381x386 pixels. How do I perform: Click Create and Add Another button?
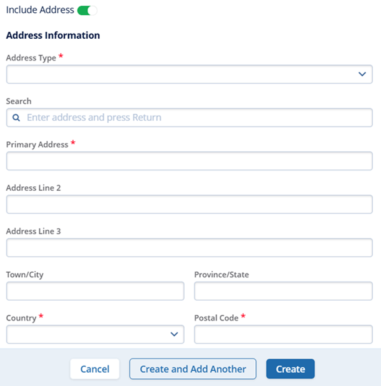(193, 369)
